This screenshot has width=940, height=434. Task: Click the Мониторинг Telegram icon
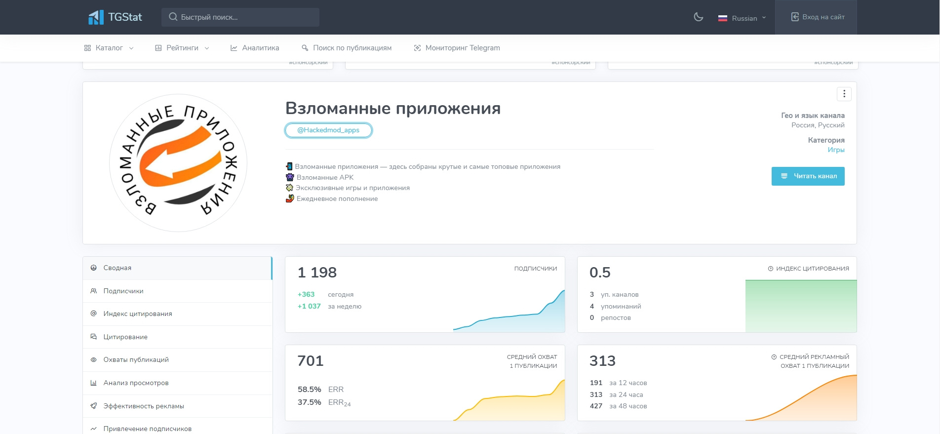[417, 48]
